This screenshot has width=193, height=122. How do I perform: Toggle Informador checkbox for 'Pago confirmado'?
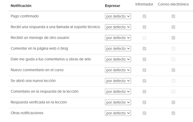(144, 16)
